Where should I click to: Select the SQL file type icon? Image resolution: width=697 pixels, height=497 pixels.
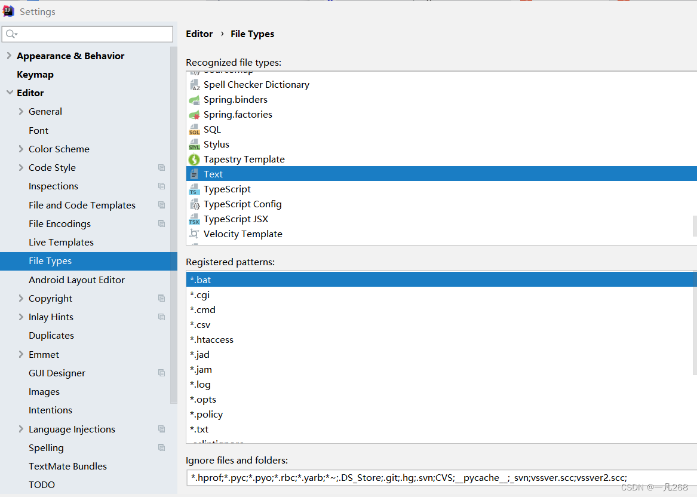click(x=195, y=129)
